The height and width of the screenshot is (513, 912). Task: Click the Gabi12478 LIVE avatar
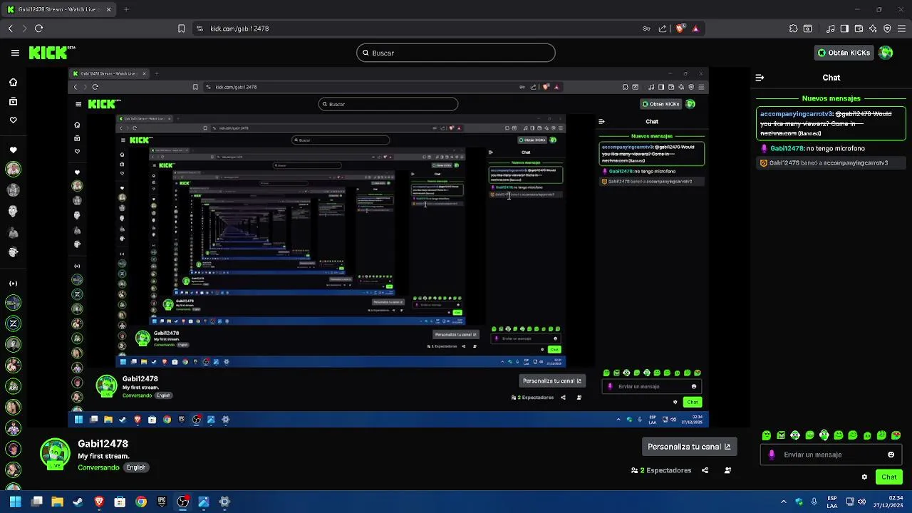pos(55,455)
